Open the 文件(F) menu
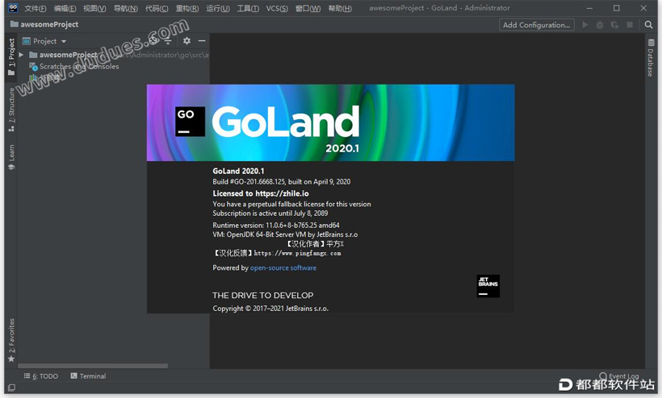This screenshot has height=398, width=662. (x=35, y=8)
